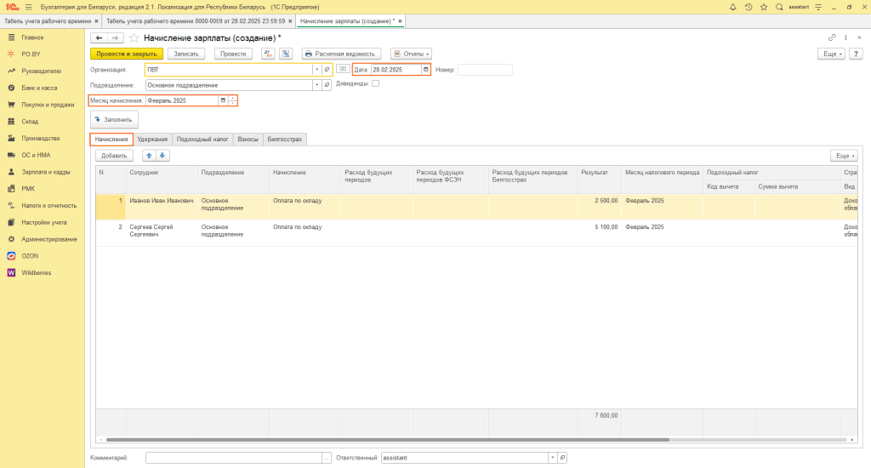The image size is (871, 468).
Task: Move selected row down with arrow
Action: [162, 156]
